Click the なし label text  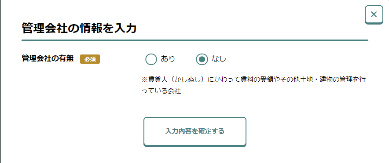point(219,59)
